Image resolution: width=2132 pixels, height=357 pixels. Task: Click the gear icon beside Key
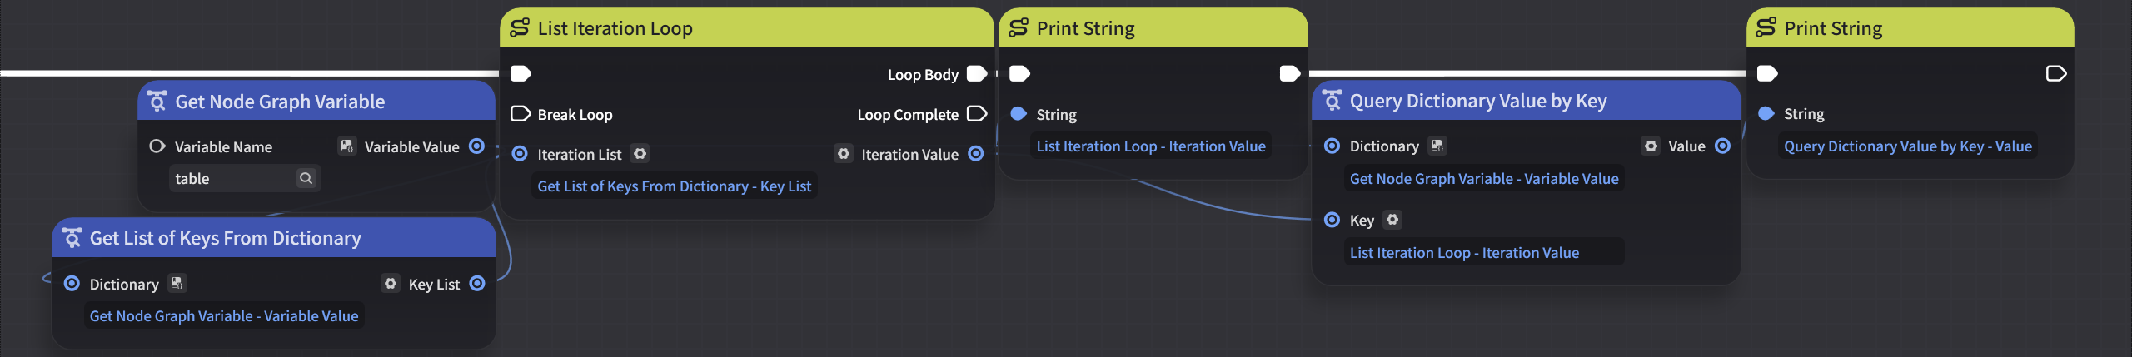1392,220
